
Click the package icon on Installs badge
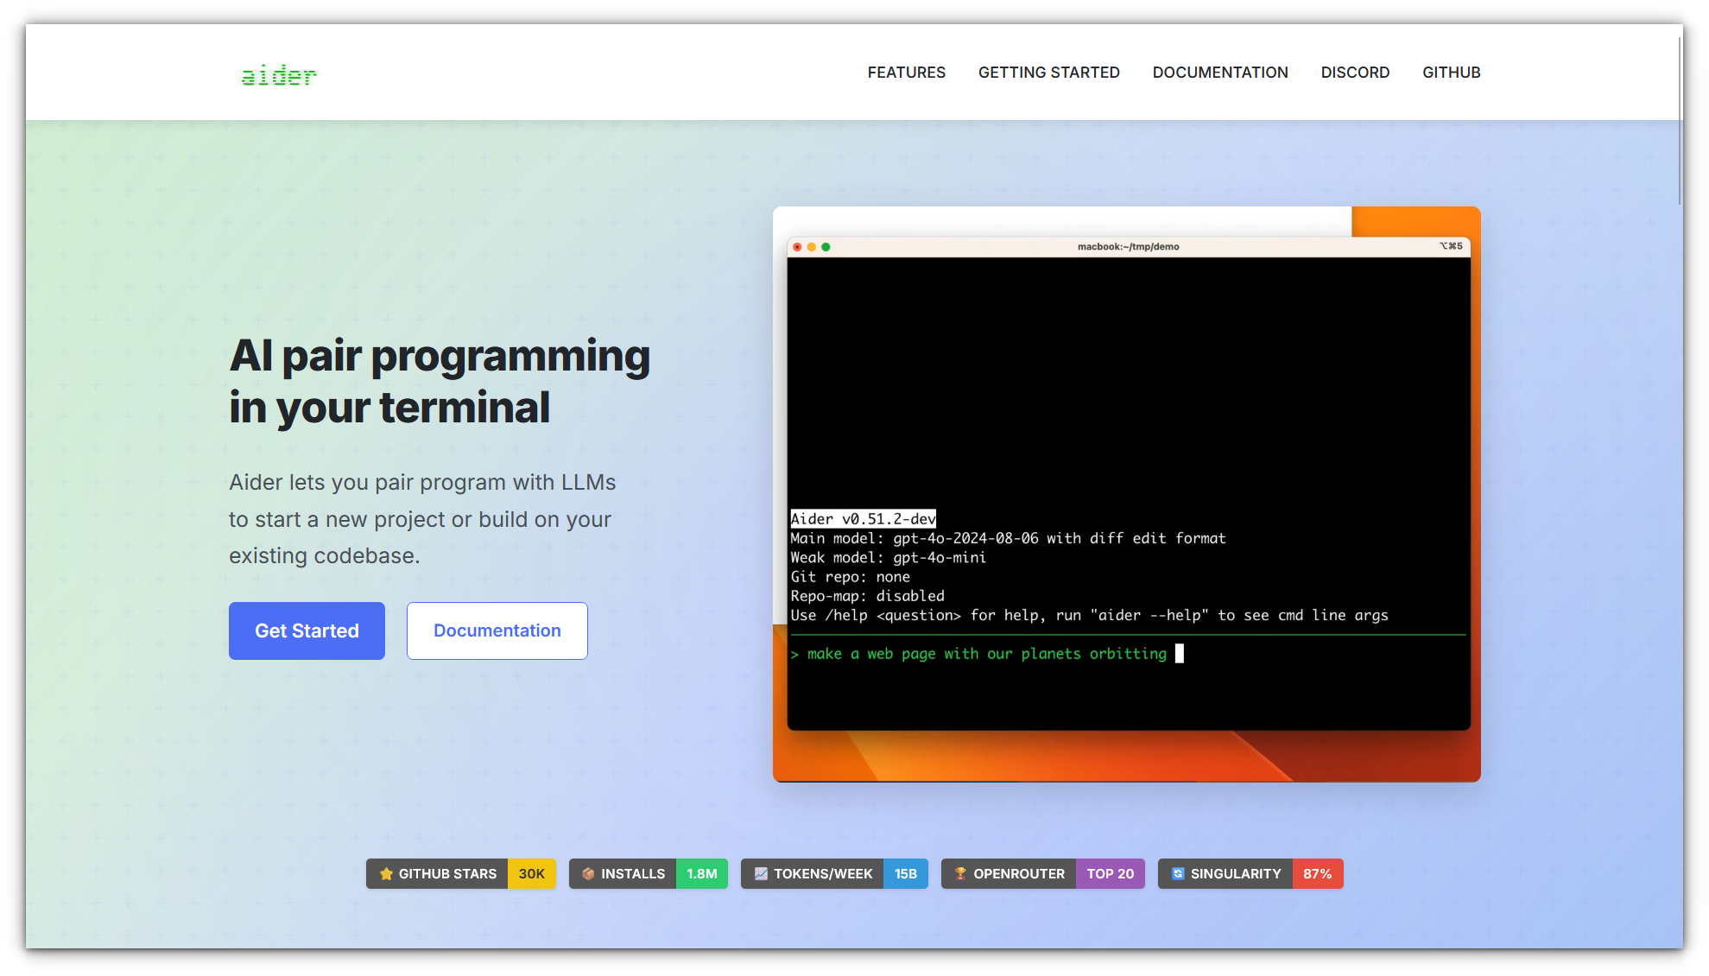588,874
